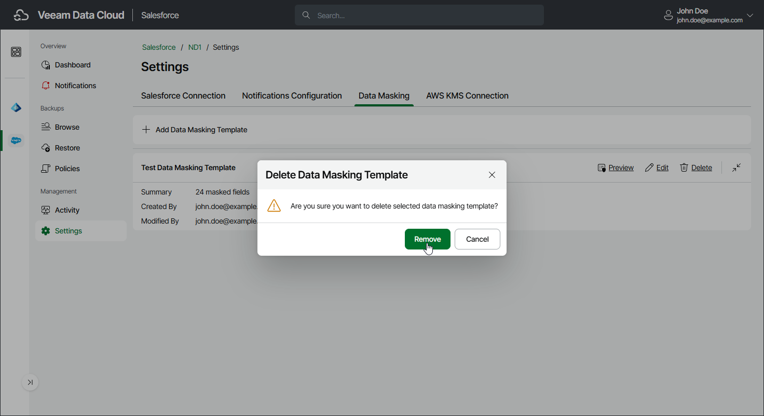Open the Activity page
Image resolution: width=764 pixels, height=416 pixels.
click(81, 210)
